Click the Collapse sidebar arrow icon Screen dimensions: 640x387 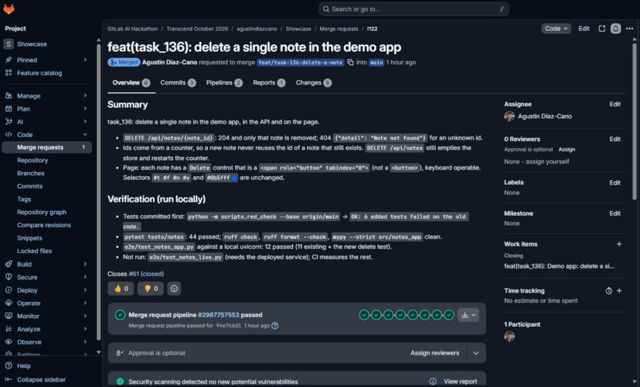[x=9, y=379]
